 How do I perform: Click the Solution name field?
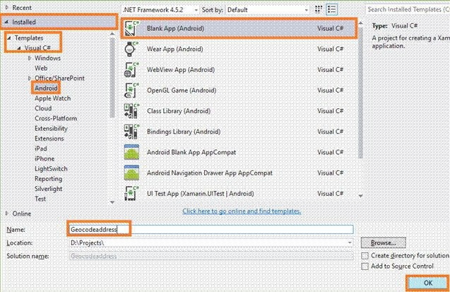click(211, 256)
